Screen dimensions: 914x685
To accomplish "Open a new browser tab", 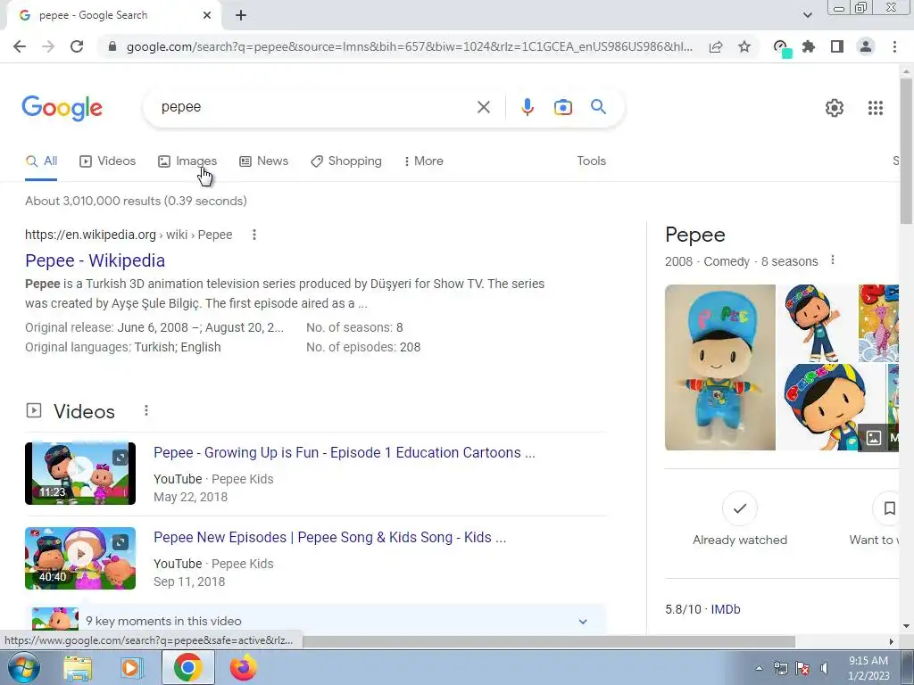I will click(241, 15).
